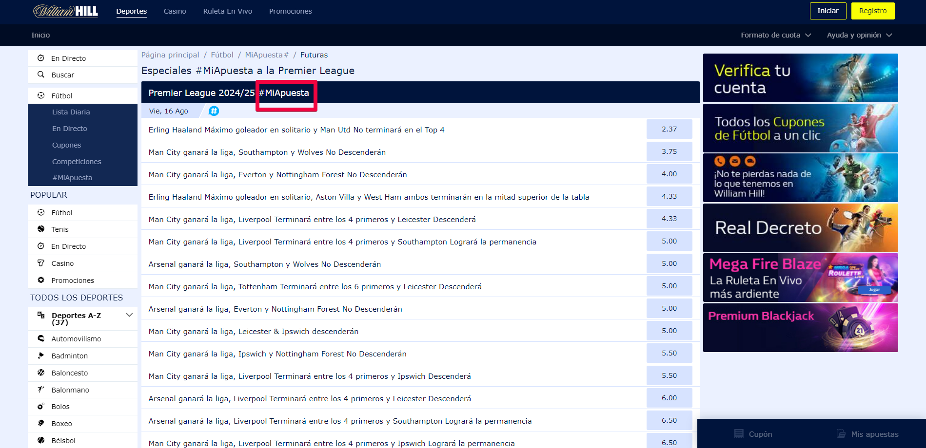Click the Badminton shuttlecock icon
Image resolution: width=926 pixels, height=448 pixels.
click(x=41, y=355)
